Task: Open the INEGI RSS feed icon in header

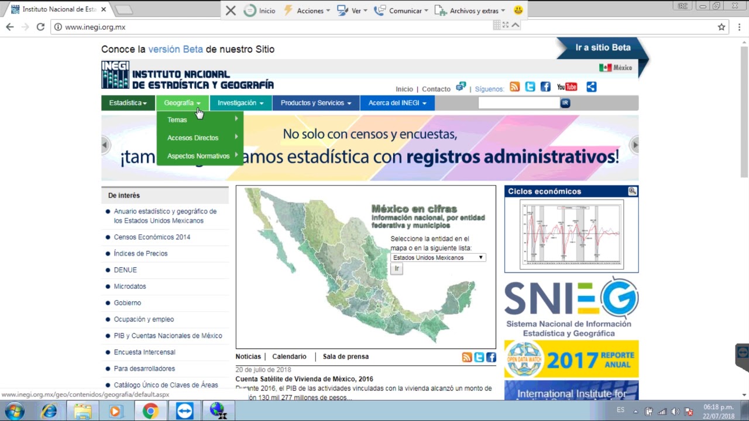Action: [514, 87]
